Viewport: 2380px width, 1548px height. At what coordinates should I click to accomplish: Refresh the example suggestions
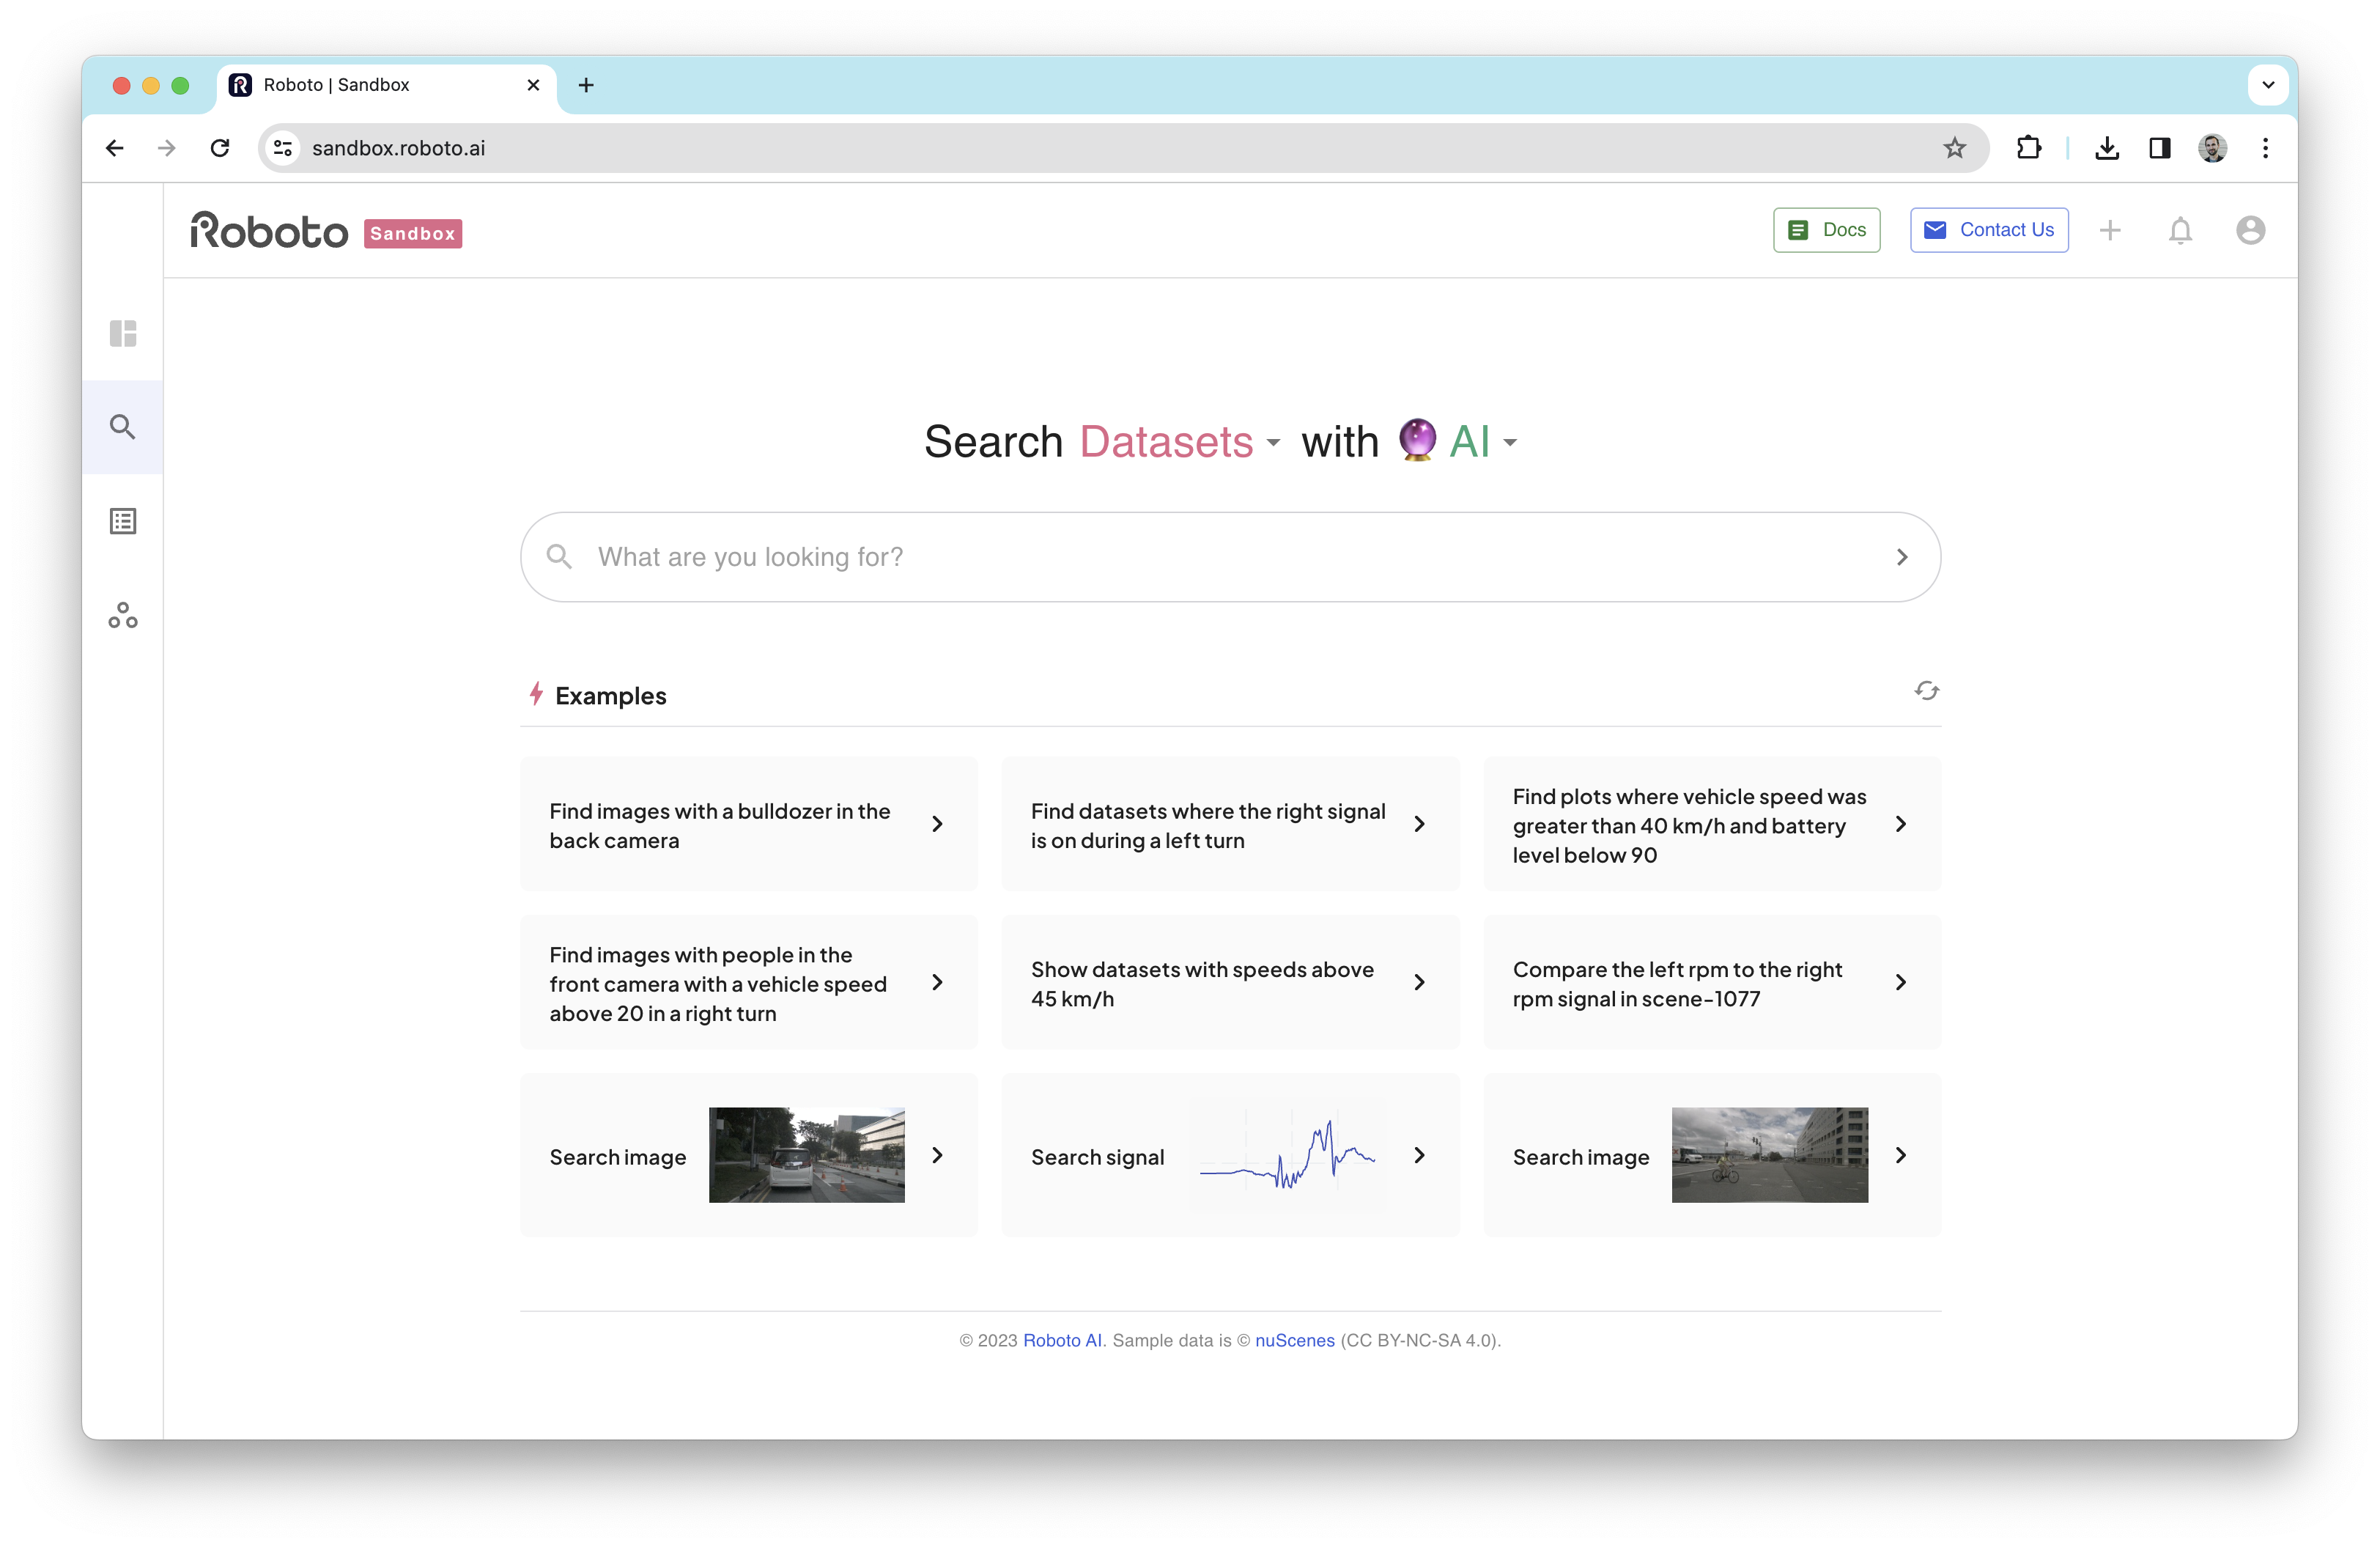[1926, 691]
